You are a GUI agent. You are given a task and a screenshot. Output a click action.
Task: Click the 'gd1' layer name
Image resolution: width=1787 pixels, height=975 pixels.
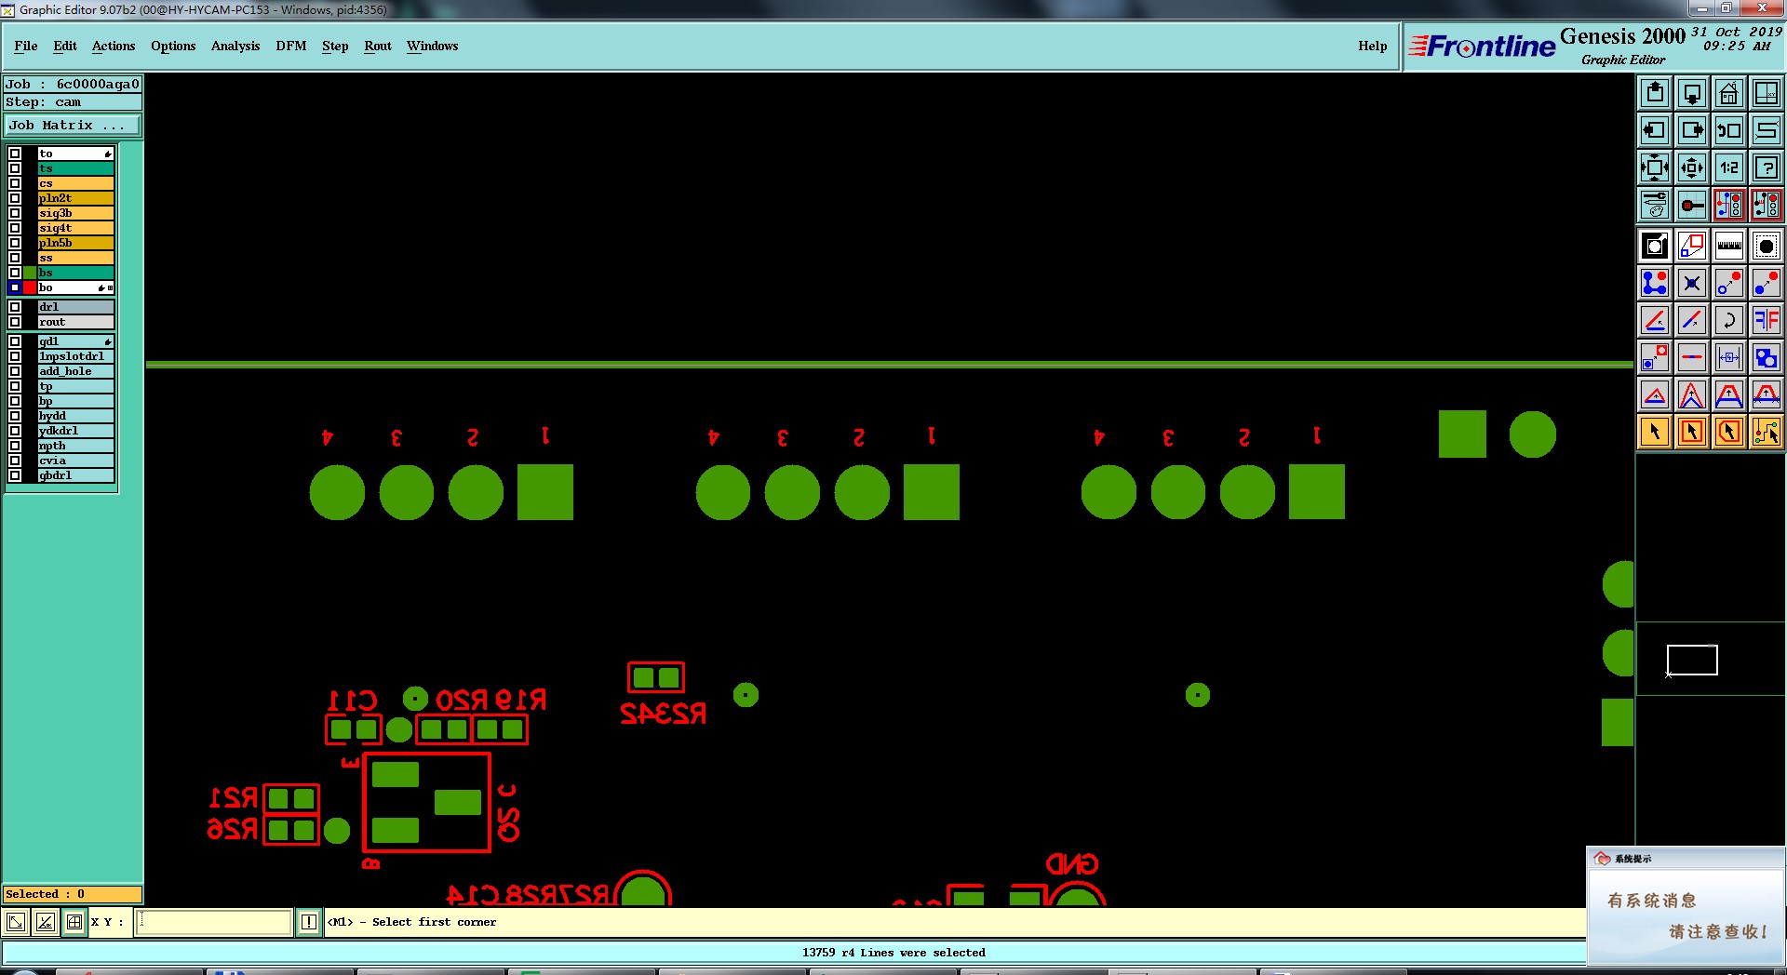coord(75,341)
